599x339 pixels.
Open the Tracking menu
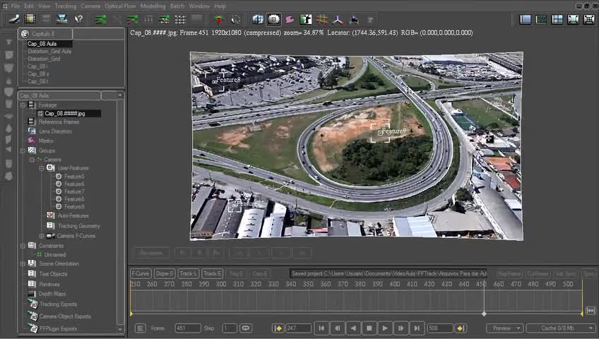[65, 6]
